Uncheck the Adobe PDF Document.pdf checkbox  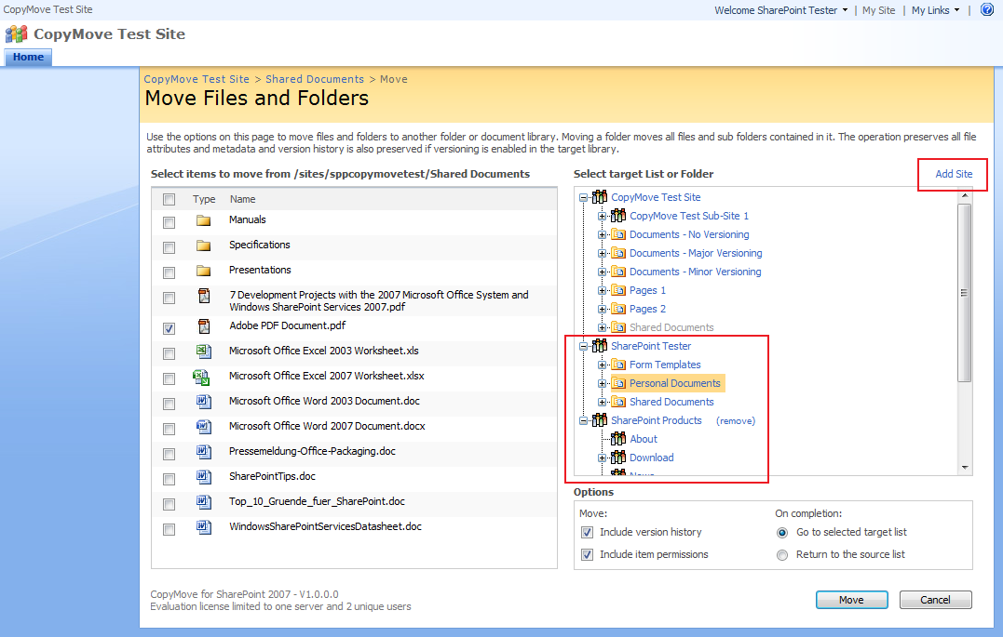(x=169, y=328)
